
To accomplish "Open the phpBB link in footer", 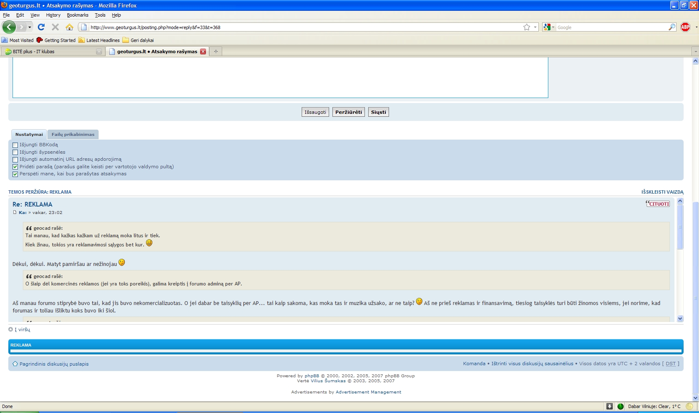I will click(x=312, y=376).
